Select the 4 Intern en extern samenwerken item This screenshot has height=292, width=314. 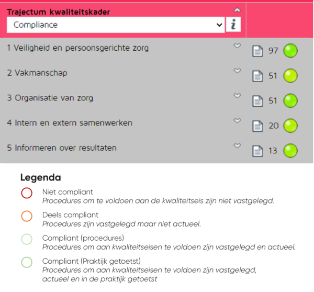(70, 123)
